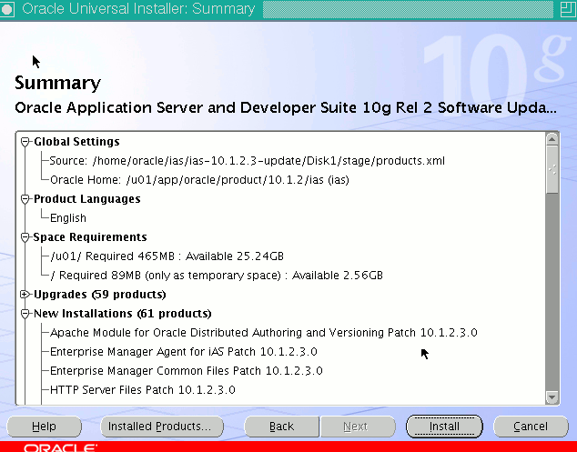This screenshot has width=577, height=452.
Task: Click the title bar maximize icon
Action: pos(568,9)
